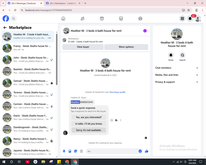Type in the Aa message input field

(x=112, y=151)
